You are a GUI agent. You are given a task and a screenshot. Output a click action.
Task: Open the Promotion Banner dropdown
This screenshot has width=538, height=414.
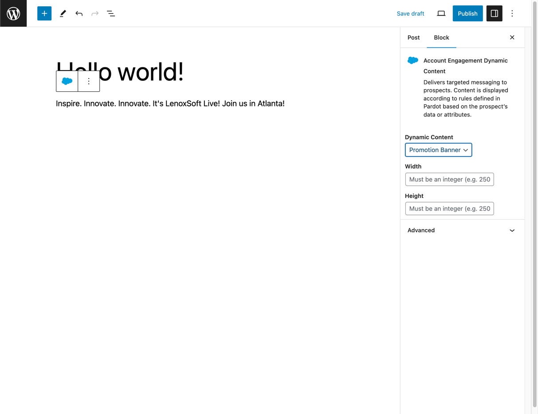(x=438, y=150)
